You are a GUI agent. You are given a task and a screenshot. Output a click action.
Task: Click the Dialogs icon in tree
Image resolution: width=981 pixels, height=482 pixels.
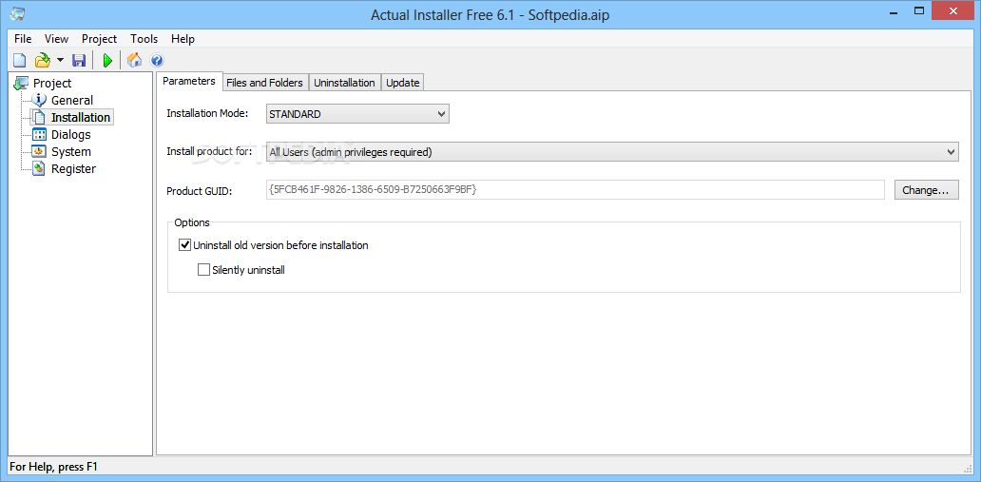pyautogui.click(x=39, y=134)
